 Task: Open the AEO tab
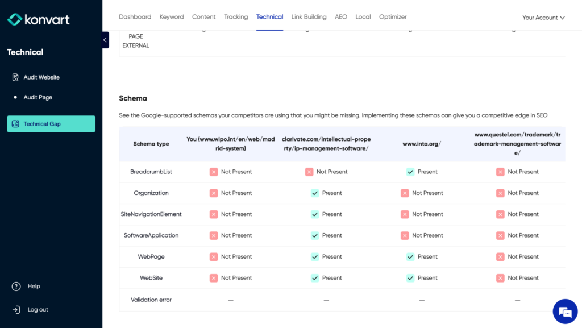[341, 17]
